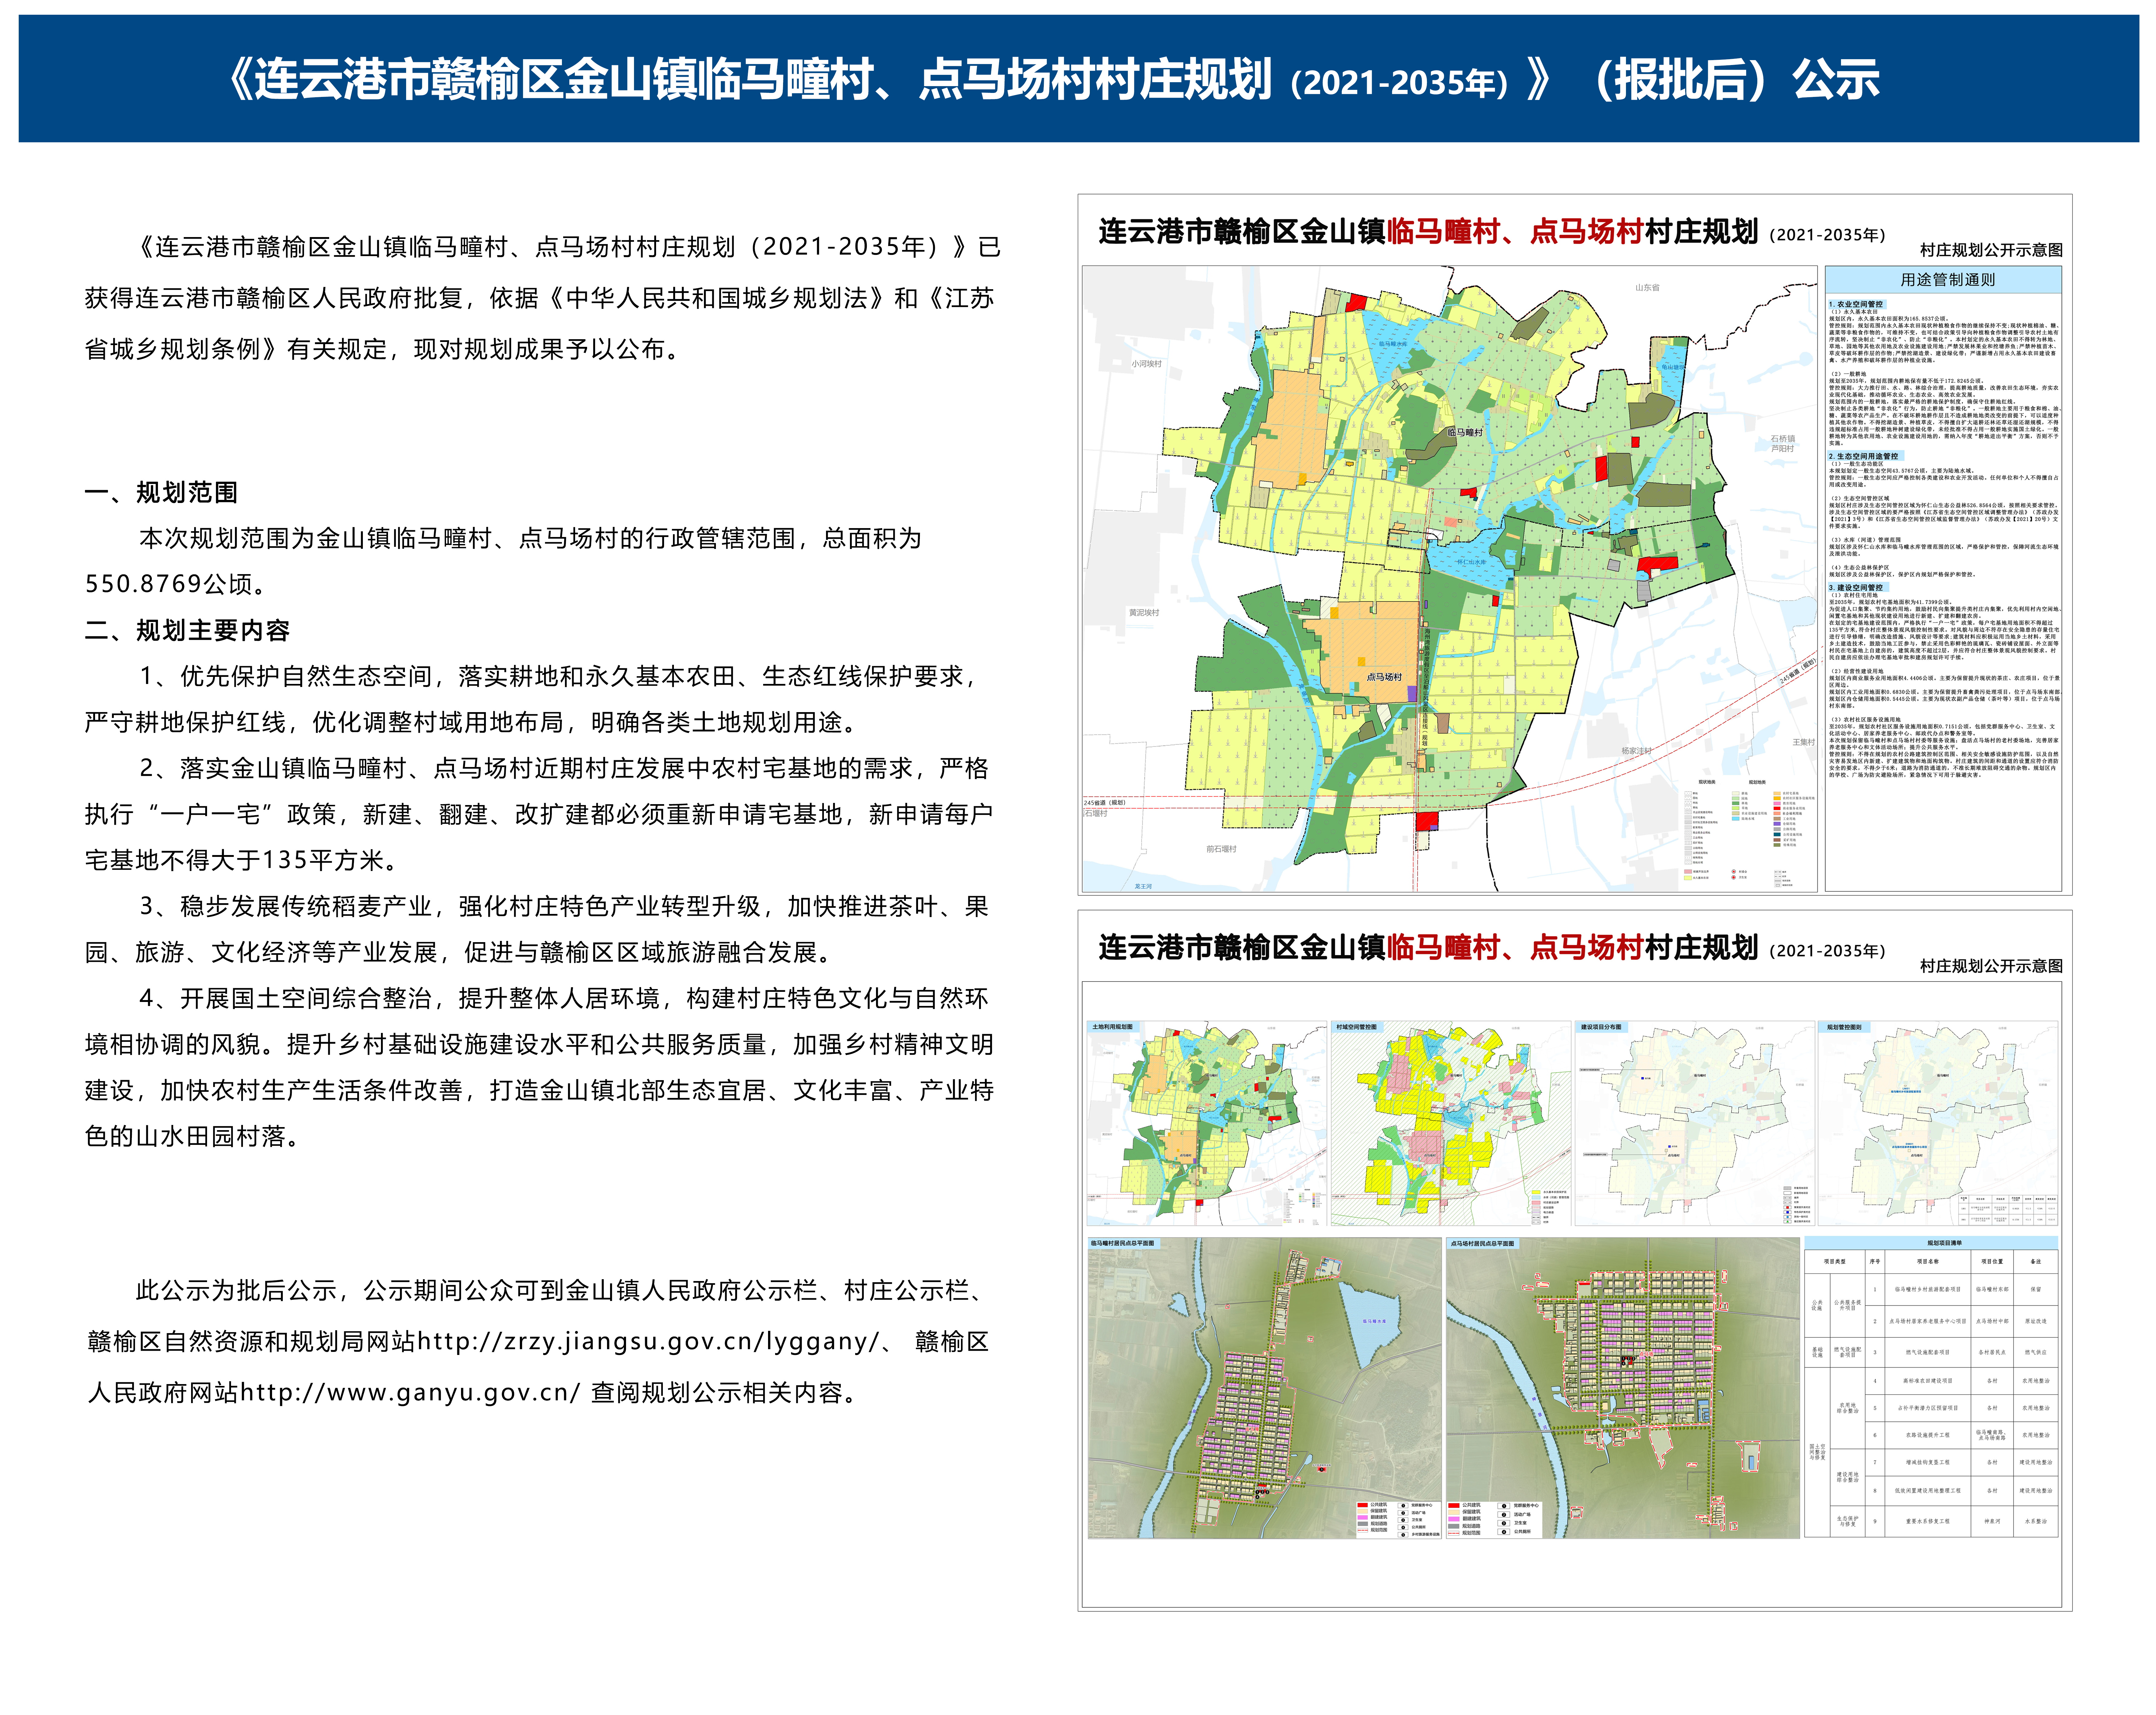Click the 山东省 label on the large main map
Image resolution: width=2156 pixels, height=1715 pixels.
point(1647,287)
